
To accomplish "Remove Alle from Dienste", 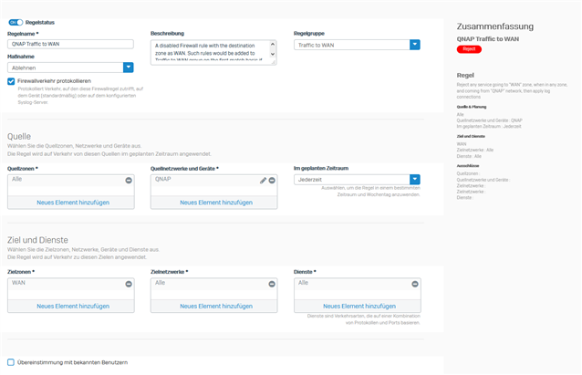I will [x=415, y=284].
